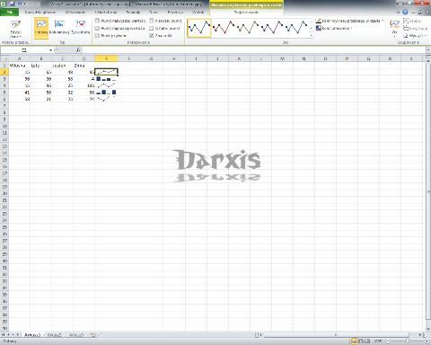
Task: Click in the formula bar input
Action: coord(254,50)
